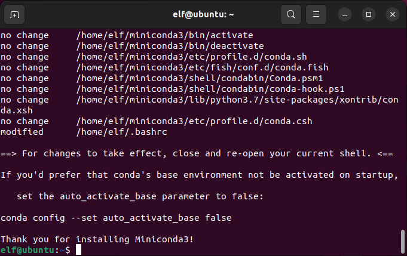Viewport: 407px width, 256px height.
Task: Click the profile.d/conda.sh path
Action: 192,57
